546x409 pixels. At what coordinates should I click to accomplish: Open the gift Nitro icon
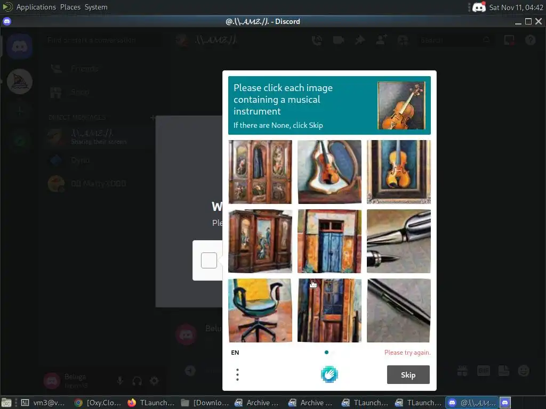(462, 371)
